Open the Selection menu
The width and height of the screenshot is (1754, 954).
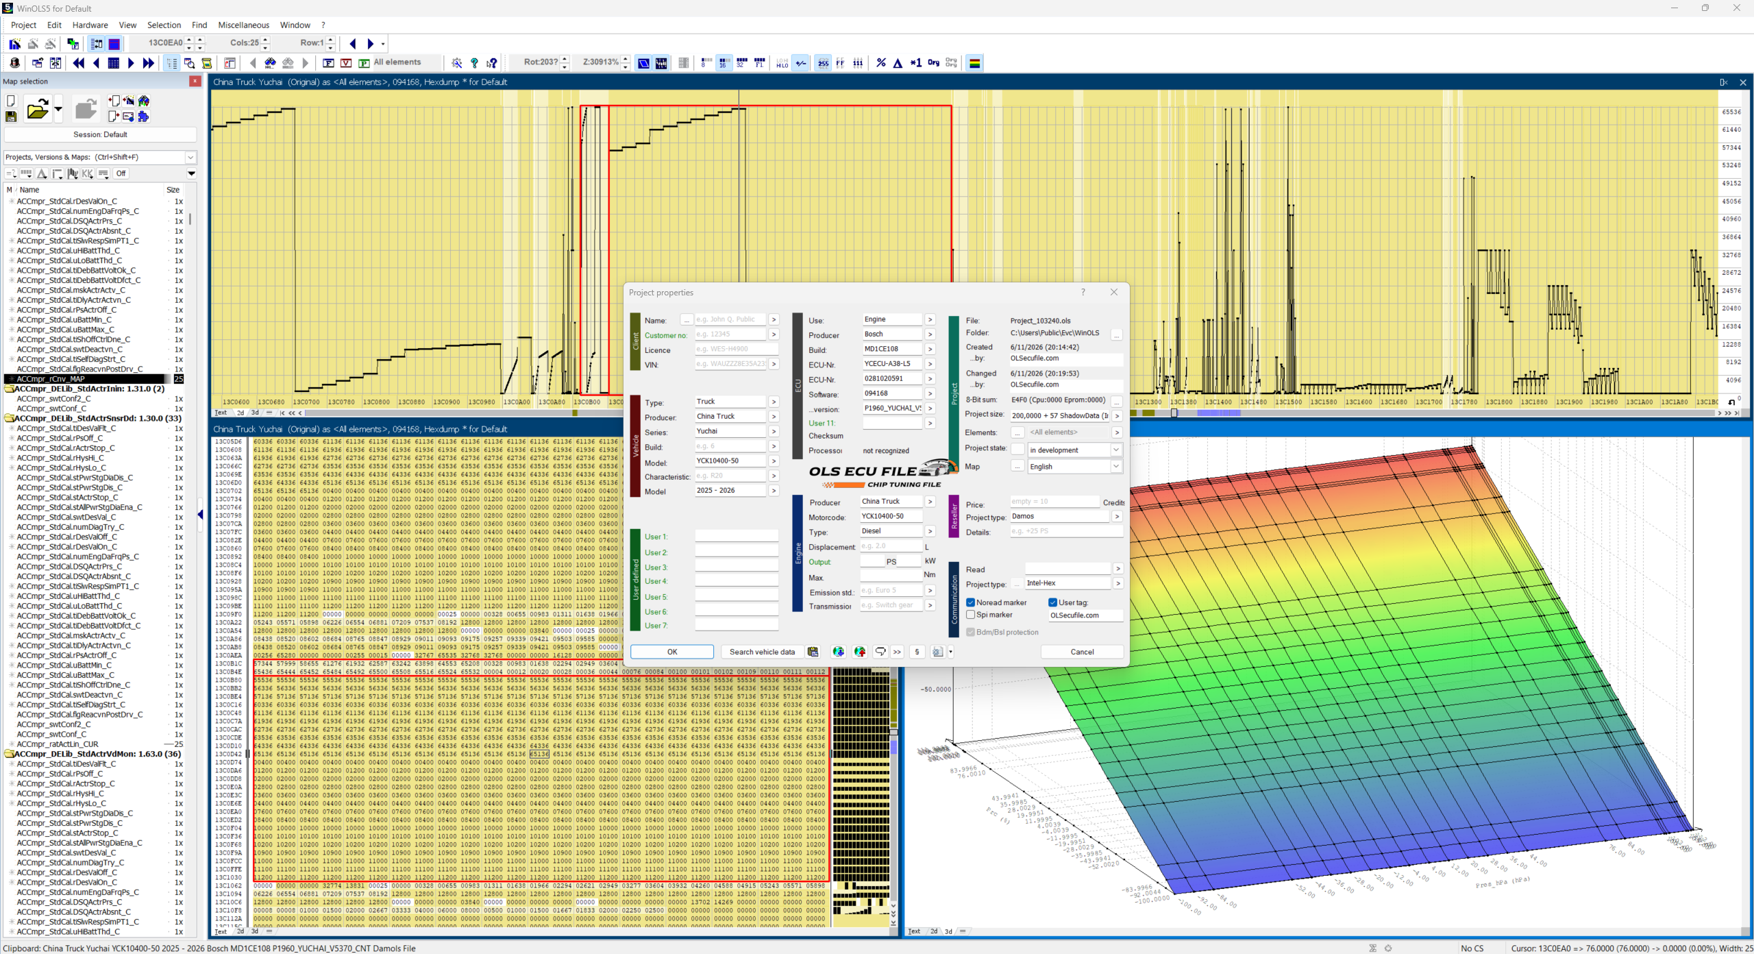coord(164,25)
